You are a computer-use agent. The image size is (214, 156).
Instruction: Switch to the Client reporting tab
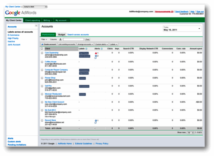(33, 20)
